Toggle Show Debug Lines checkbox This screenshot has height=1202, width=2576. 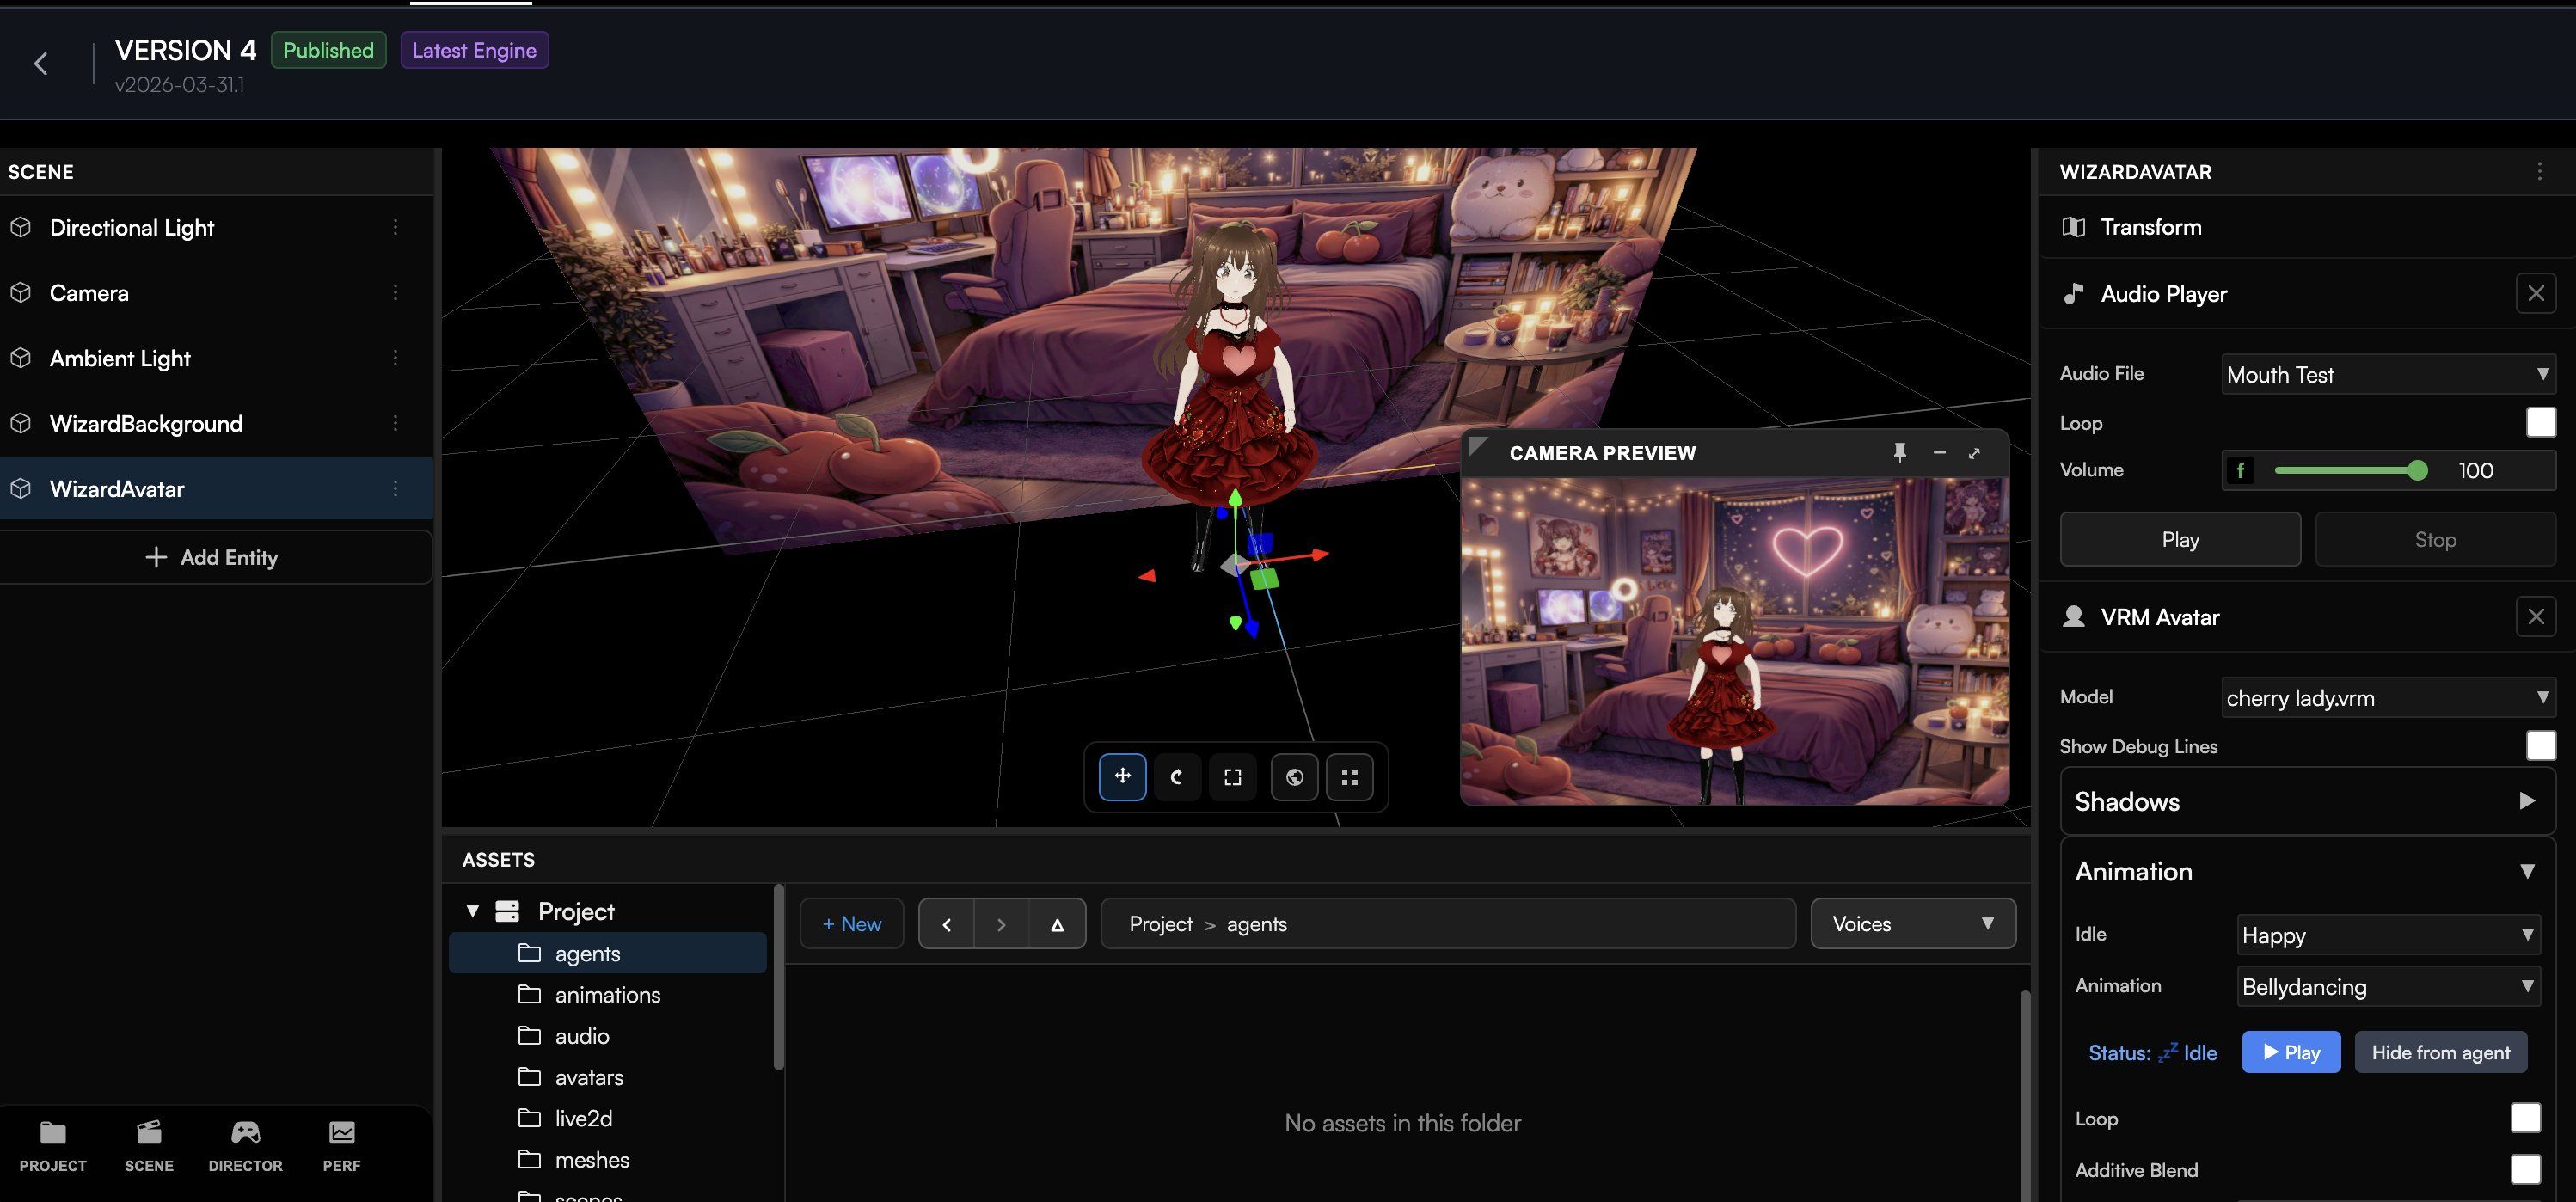[2540, 746]
